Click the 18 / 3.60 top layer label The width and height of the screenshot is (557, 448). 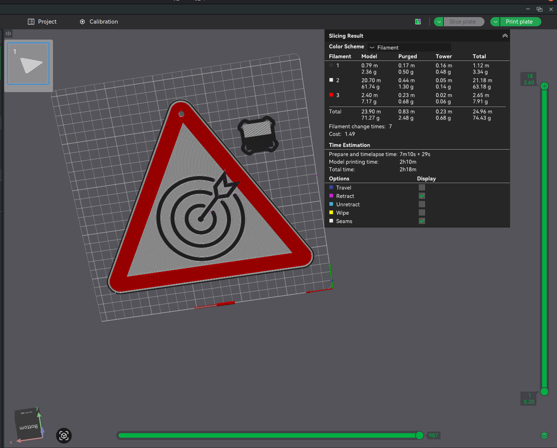[x=529, y=79]
